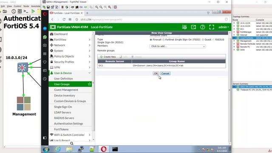The width and height of the screenshot is (272, 153).
Task: Expand the WiFi & Switch Controller menu
Action: (70, 135)
